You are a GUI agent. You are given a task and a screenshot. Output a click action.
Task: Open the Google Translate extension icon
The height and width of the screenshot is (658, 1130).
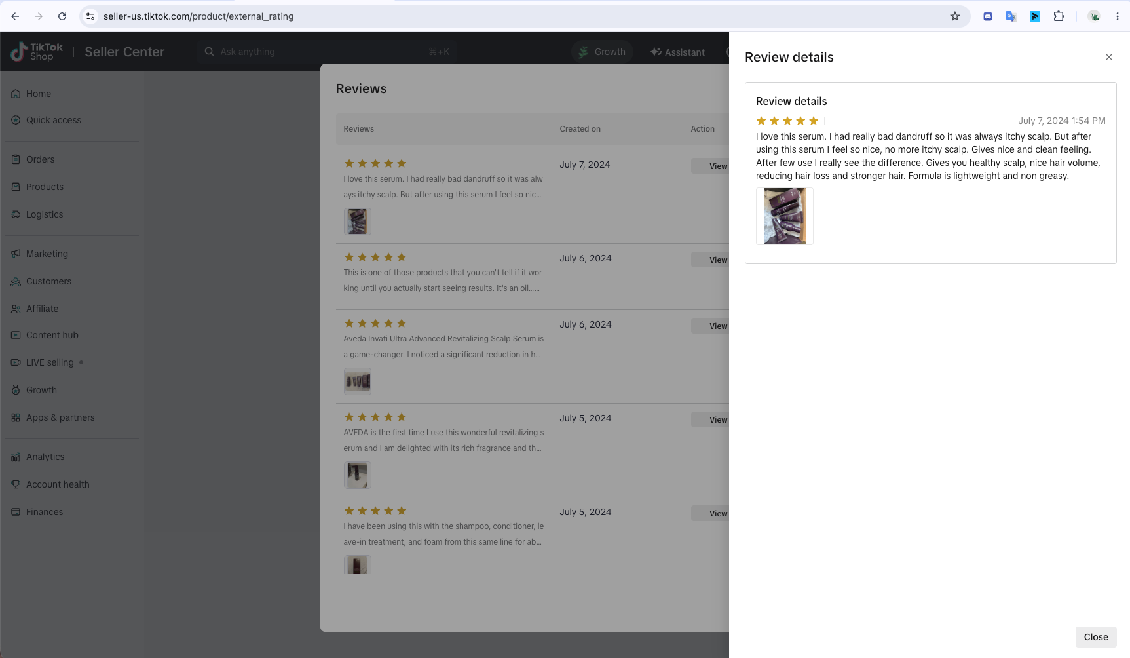[x=1011, y=16]
